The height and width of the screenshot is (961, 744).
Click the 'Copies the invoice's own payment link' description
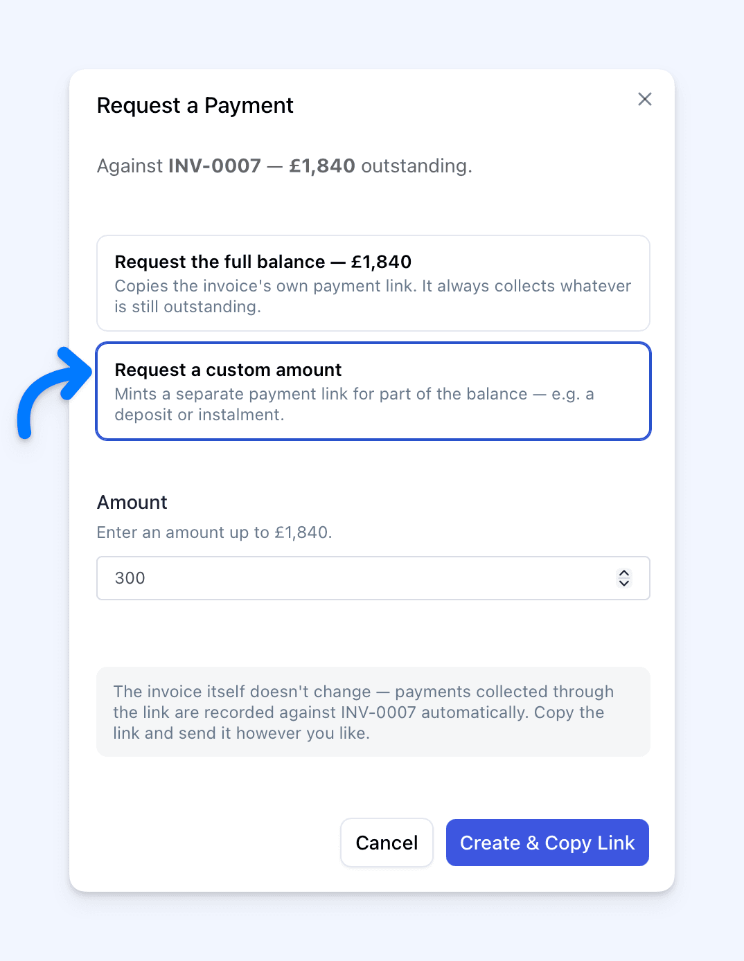(x=373, y=296)
